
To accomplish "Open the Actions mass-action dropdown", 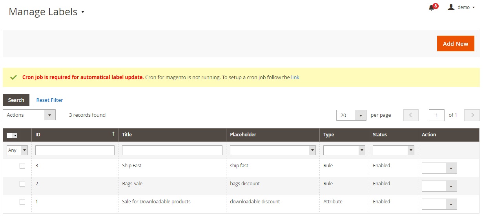I will tap(29, 115).
